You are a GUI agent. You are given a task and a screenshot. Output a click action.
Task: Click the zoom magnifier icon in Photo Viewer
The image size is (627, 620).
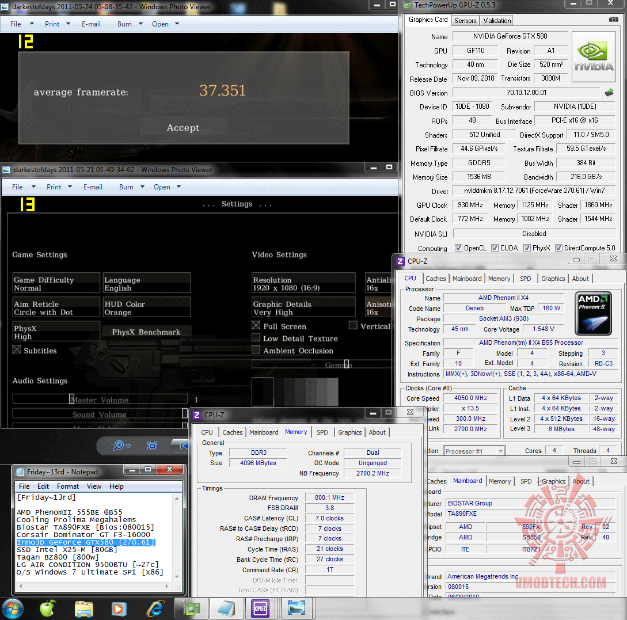[119, 446]
